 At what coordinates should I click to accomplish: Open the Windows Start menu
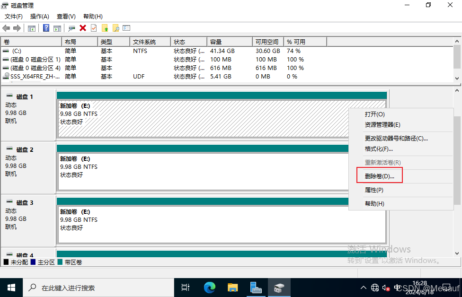[11, 288]
